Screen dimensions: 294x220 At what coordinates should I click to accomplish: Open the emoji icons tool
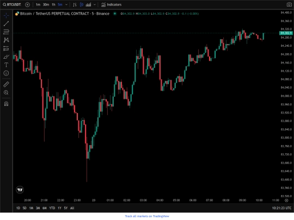6,73
